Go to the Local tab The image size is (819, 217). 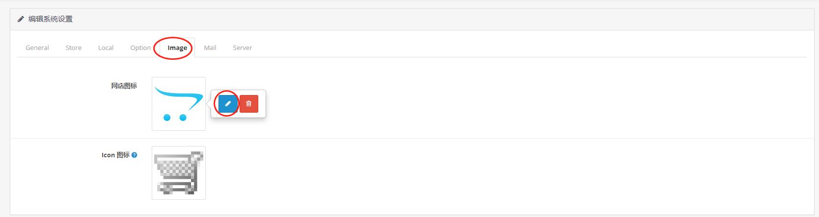[x=106, y=48]
